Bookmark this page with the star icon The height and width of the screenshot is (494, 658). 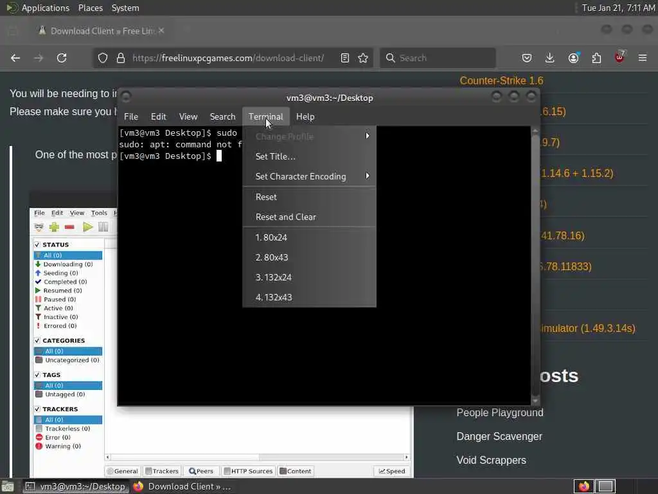[363, 58]
